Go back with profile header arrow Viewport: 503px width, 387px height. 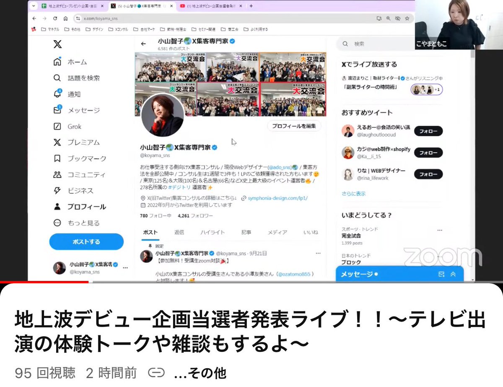tap(143, 44)
